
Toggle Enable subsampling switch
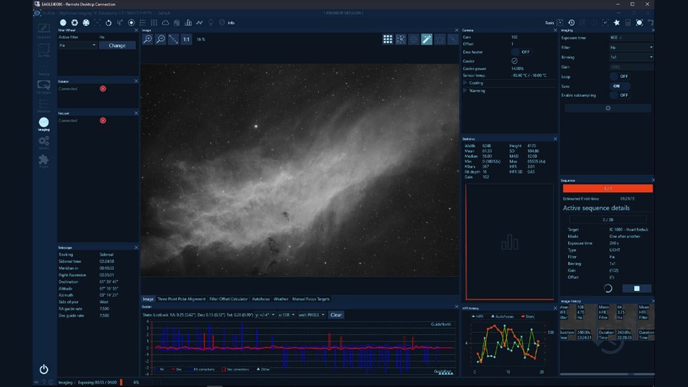click(620, 95)
